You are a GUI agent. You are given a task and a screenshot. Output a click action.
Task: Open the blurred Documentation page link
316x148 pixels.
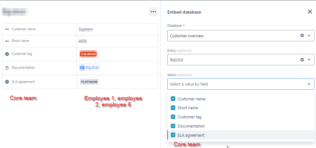tap(89, 68)
